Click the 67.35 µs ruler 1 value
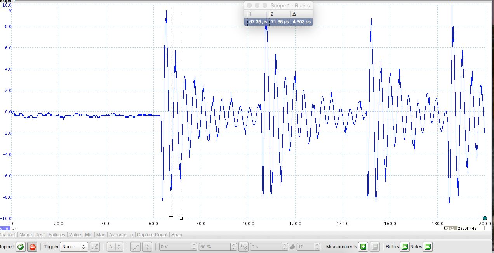Screen dimensions: 494x253 click(x=258, y=22)
